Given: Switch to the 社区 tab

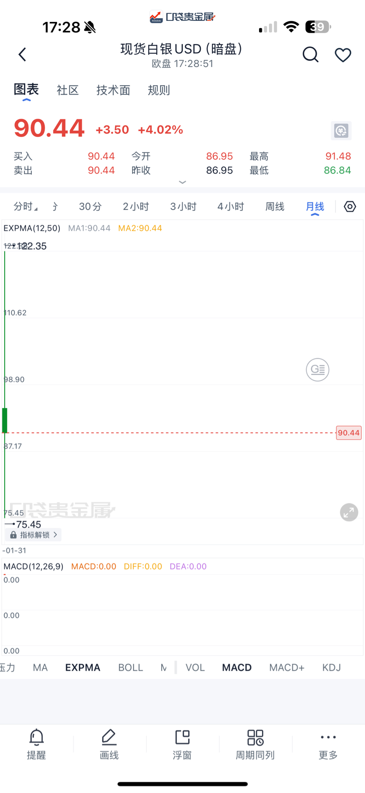Looking at the screenshot, I should [x=67, y=90].
